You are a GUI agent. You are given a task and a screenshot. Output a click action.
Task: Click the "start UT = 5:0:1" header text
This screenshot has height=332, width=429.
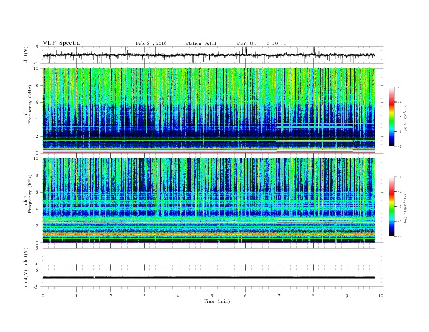pyautogui.click(x=262, y=43)
